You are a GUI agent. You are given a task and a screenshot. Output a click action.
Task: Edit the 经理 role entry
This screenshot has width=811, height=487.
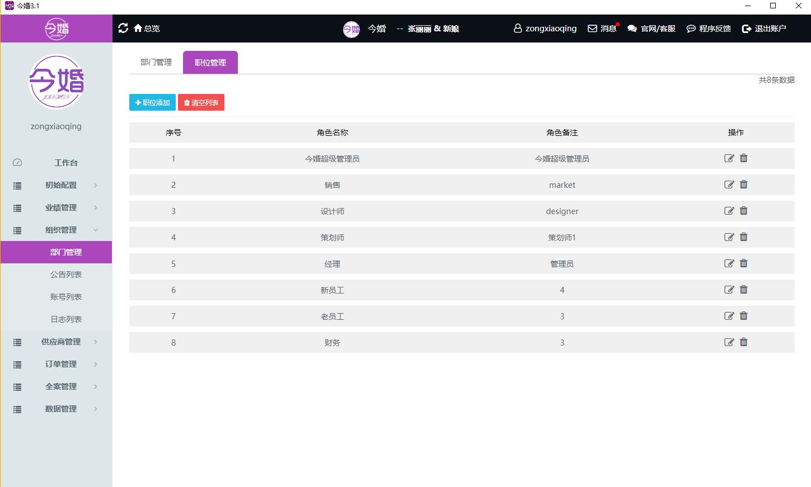click(729, 263)
